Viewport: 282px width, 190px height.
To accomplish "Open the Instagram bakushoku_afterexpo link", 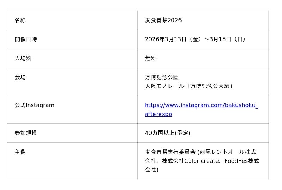I will pyautogui.click(x=201, y=105).
